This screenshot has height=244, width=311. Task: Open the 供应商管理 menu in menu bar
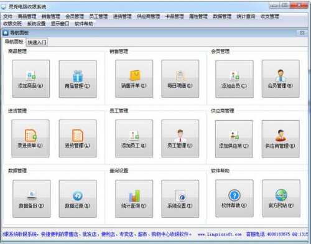point(149,16)
